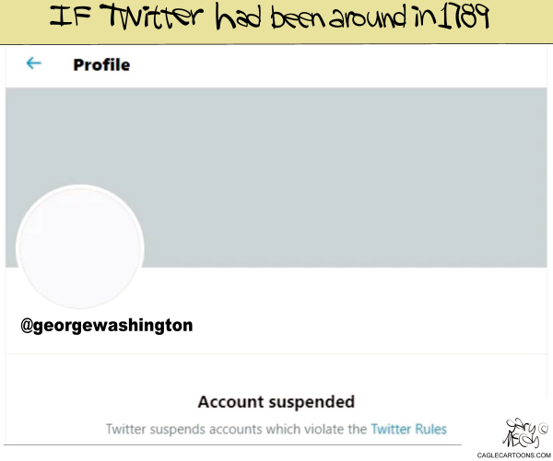Click the Account suspended heading
553x461 pixels.
[x=276, y=402]
